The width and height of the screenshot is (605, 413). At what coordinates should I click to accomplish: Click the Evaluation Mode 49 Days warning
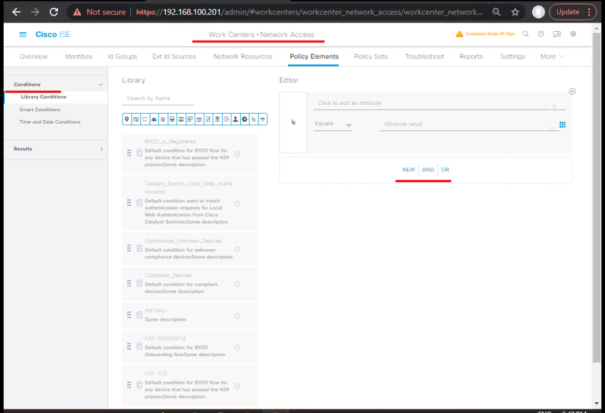tap(486, 34)
